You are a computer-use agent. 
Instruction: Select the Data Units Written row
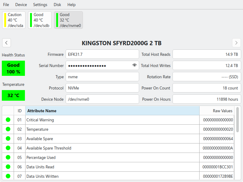(118, 176)
